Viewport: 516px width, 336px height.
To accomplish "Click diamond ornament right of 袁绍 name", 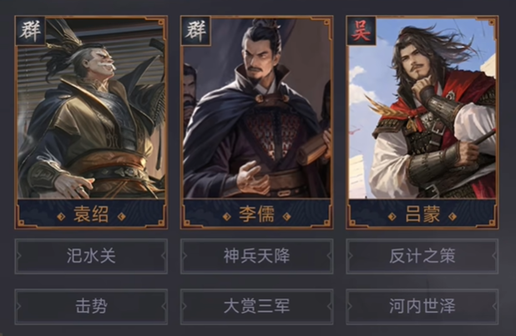I will point(121,217).
